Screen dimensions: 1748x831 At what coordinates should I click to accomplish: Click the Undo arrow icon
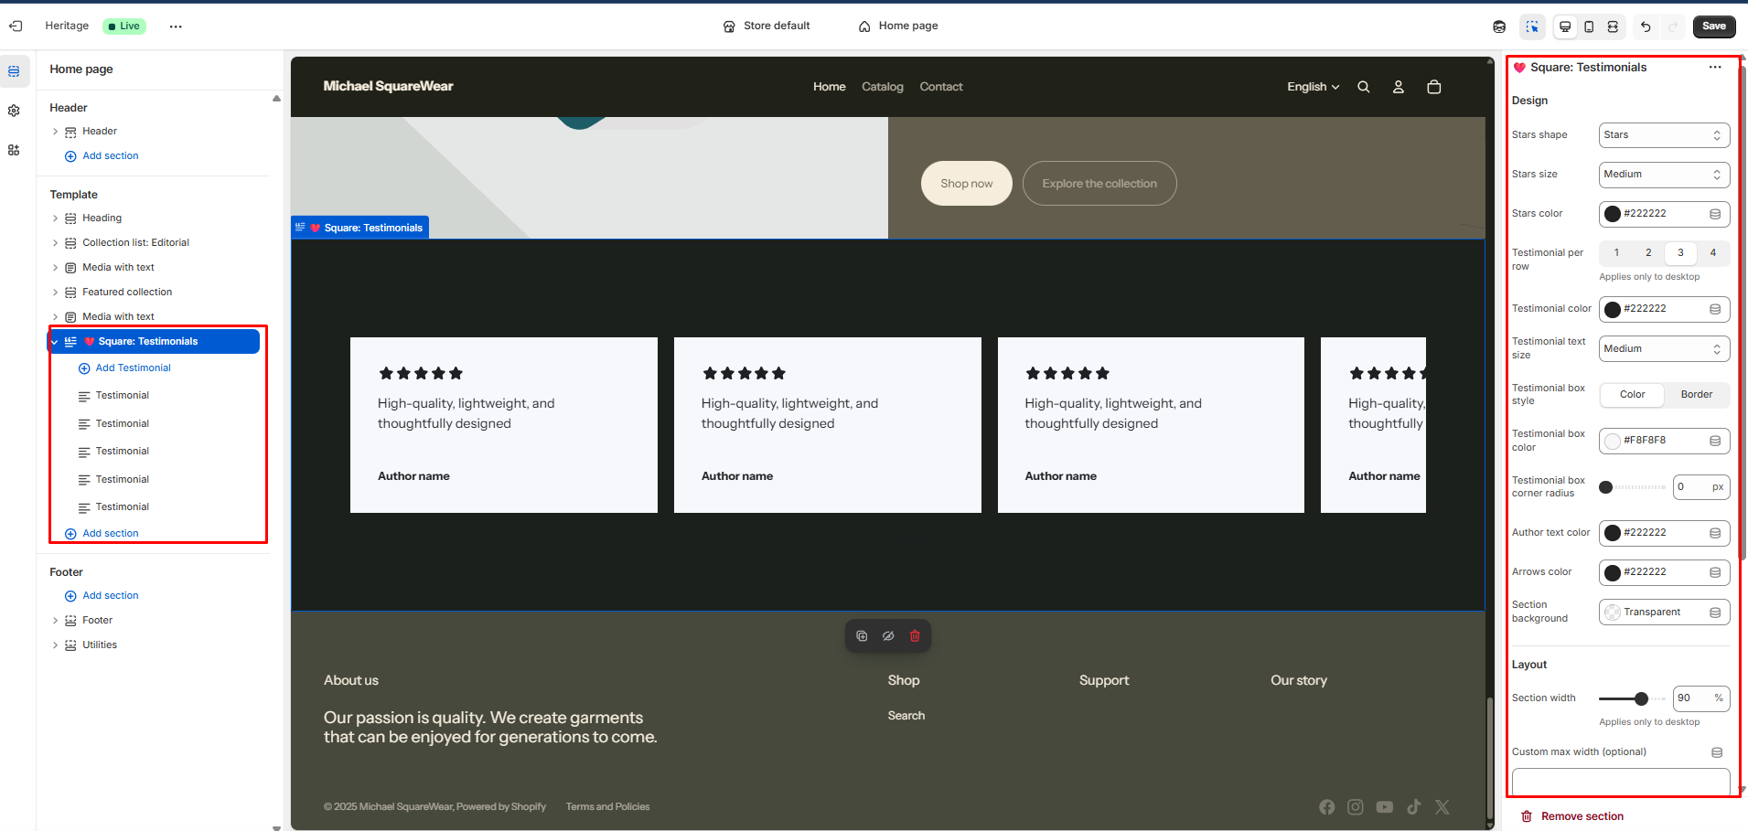point(1646,27)
